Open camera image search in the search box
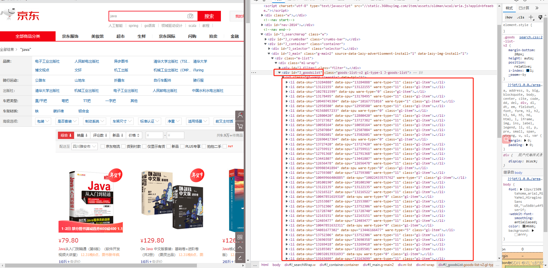Image resolution: width=548 pixels, height=268 pixels. click(x=190, y=16)
